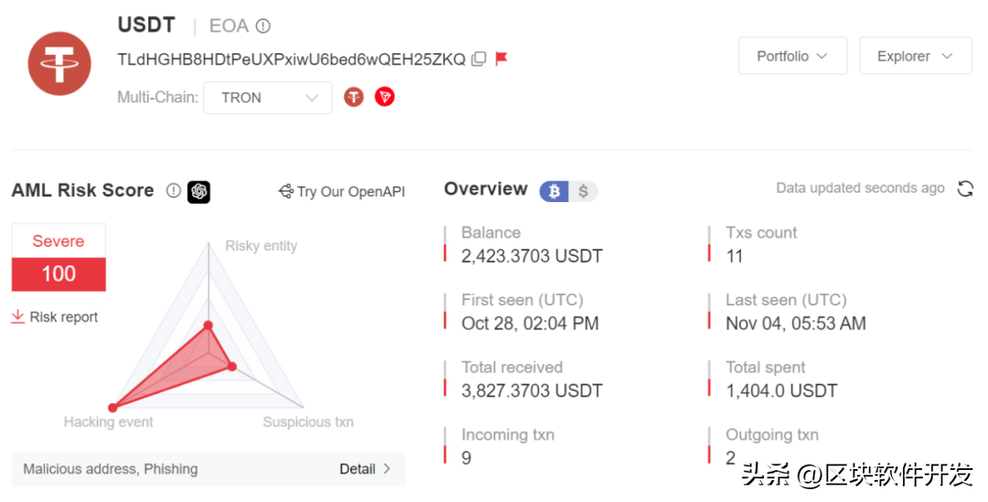Expand the Portfolio dropdown
This screenshot has height=502, width=988.
[x=792, y=56]
